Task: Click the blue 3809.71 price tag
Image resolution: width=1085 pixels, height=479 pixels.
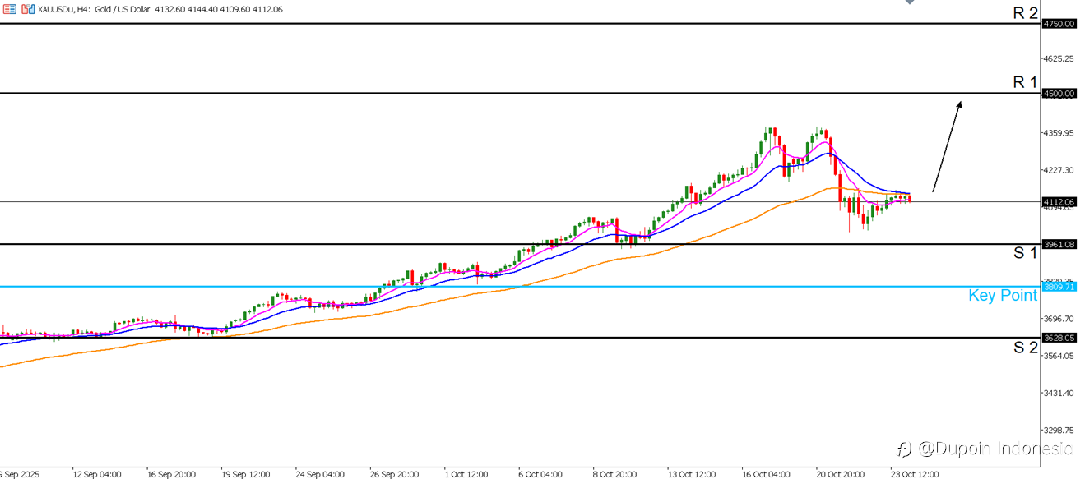Action: point(1059,287)
